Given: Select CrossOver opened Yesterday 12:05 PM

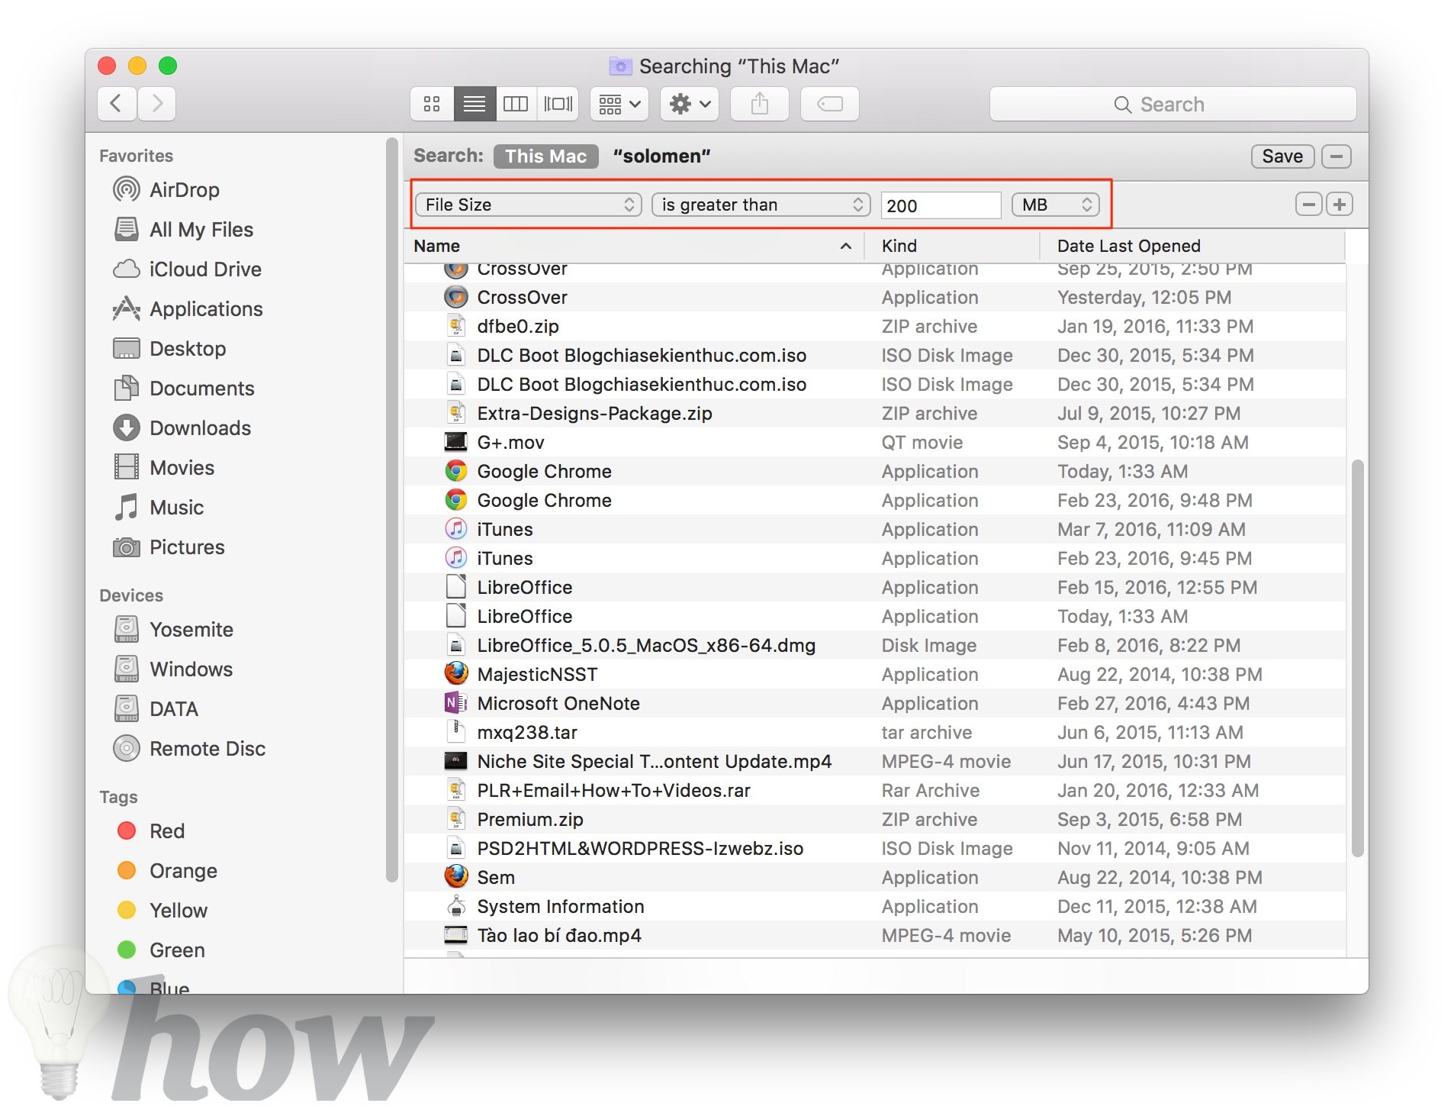Looking at the screenshot, I should pos(875,297).
